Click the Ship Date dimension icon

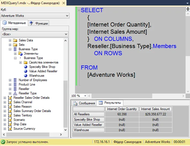10,124
